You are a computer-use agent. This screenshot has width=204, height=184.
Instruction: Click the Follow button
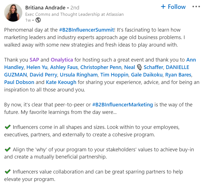click(173, 7)
